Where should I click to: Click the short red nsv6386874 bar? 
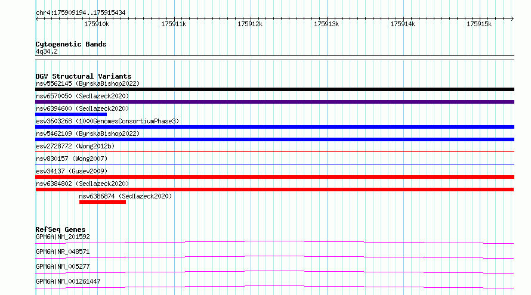point(103,202)
